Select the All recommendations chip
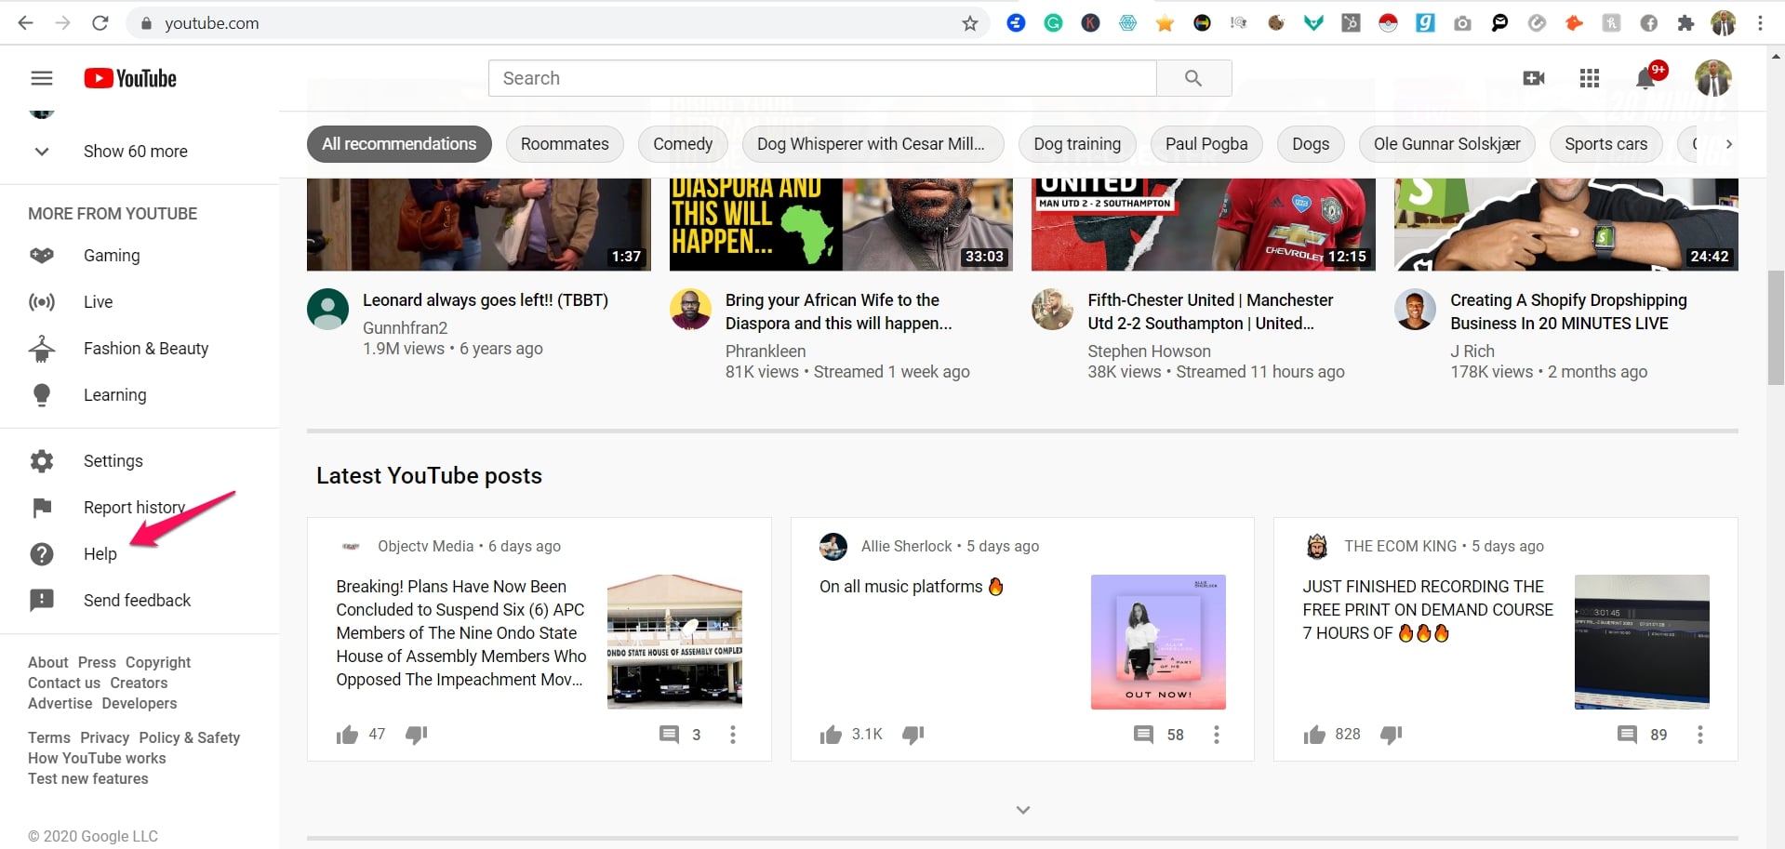1785x849 pixels. click(399, 144)
